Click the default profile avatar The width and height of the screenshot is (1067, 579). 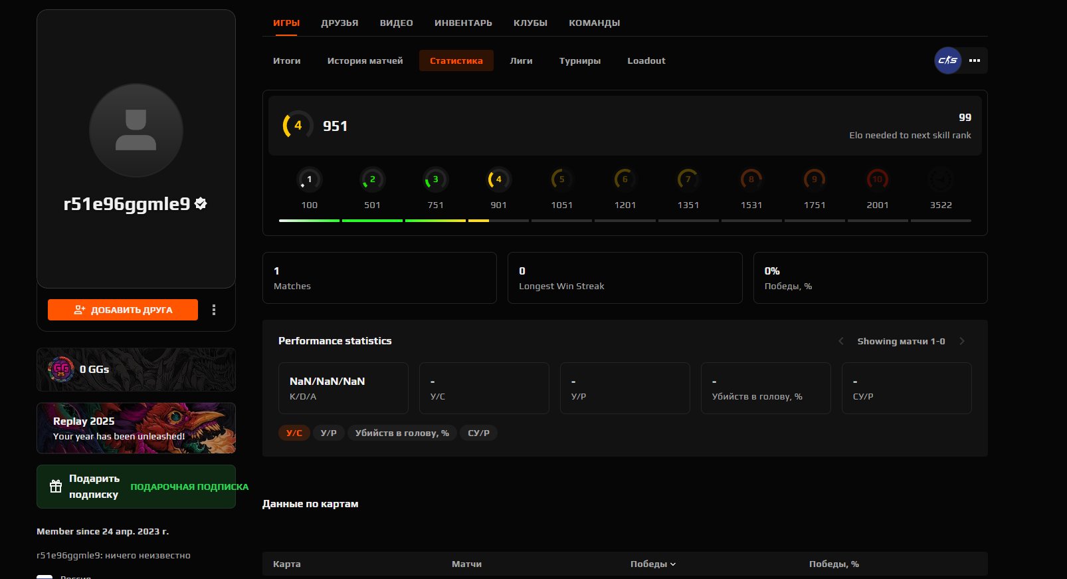tap(136, 130)
